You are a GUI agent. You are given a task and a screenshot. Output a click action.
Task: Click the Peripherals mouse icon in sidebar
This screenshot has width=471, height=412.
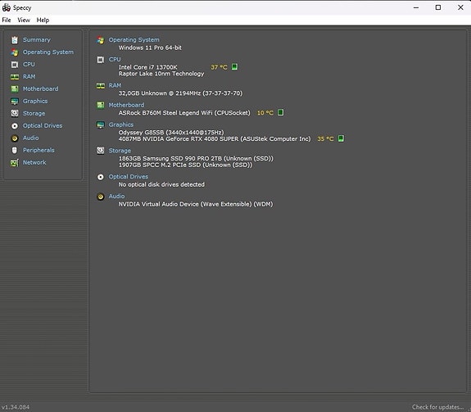pyautogui.click(x=15, y=150)
